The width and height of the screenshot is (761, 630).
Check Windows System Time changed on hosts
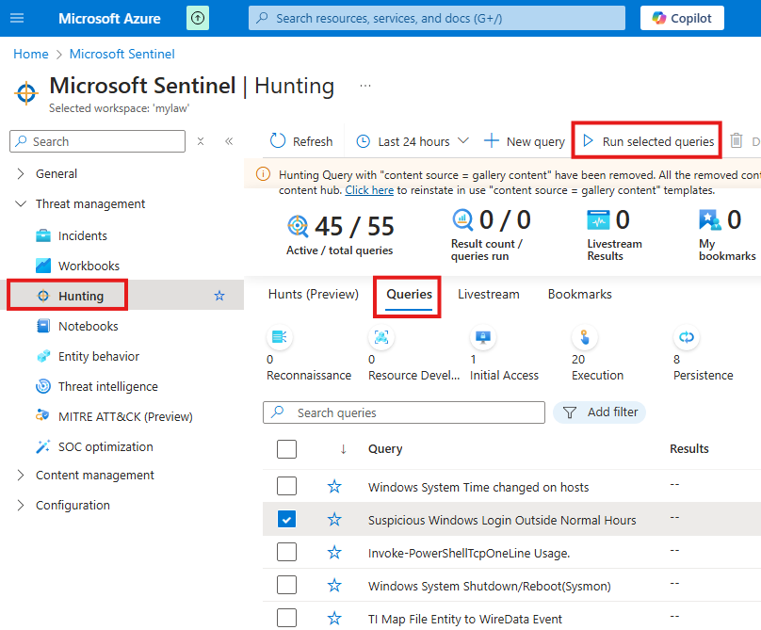[x=286, y=486]
